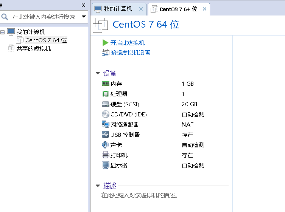The height and width of the screenshot is (212, 285).
Task: Close the CentOS 7 64 位 tab
Action: [204, 9]
